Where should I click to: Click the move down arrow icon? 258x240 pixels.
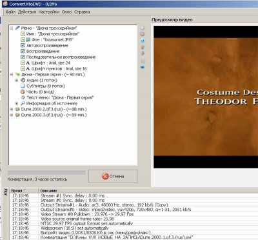[x=142, y=54]
